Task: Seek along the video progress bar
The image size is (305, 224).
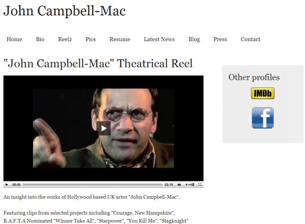Action: 93,184
